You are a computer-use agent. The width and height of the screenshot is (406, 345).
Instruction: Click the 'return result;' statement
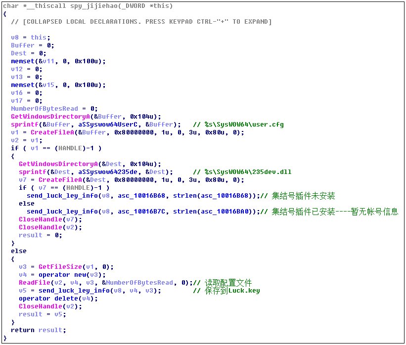click(38, 330)
